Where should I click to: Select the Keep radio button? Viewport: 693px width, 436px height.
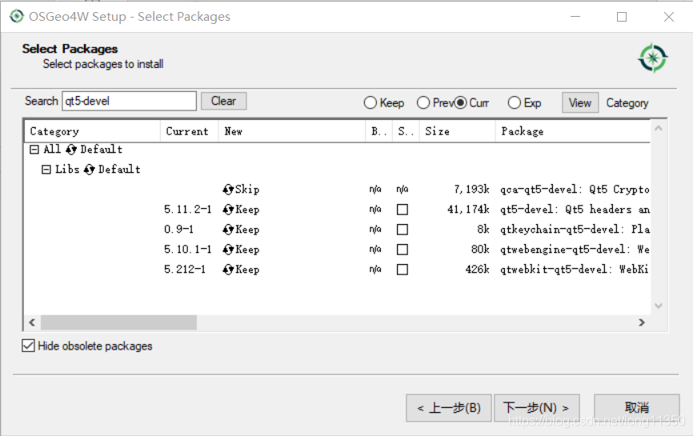point(371,103)
